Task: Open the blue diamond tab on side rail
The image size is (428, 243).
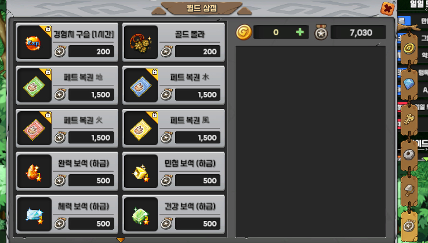Action: [409, 84]
